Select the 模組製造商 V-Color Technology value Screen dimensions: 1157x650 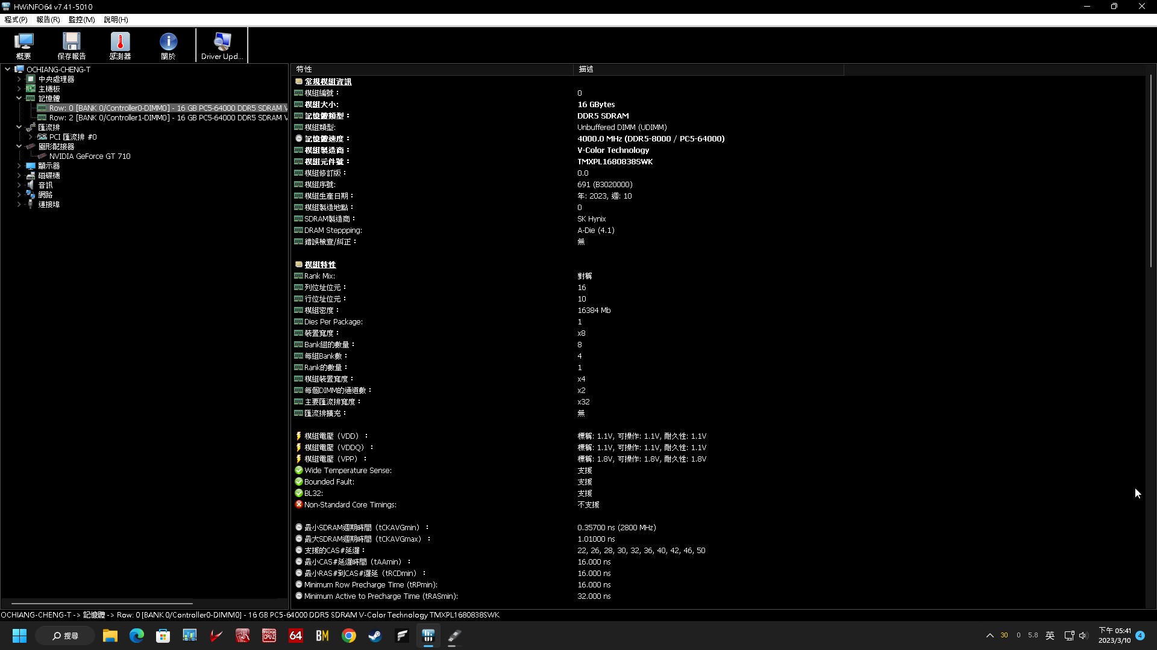(x=613, y=150)
